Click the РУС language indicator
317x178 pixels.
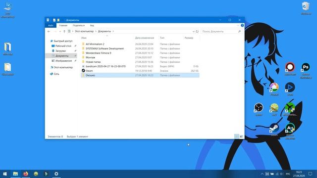[288, 174]
